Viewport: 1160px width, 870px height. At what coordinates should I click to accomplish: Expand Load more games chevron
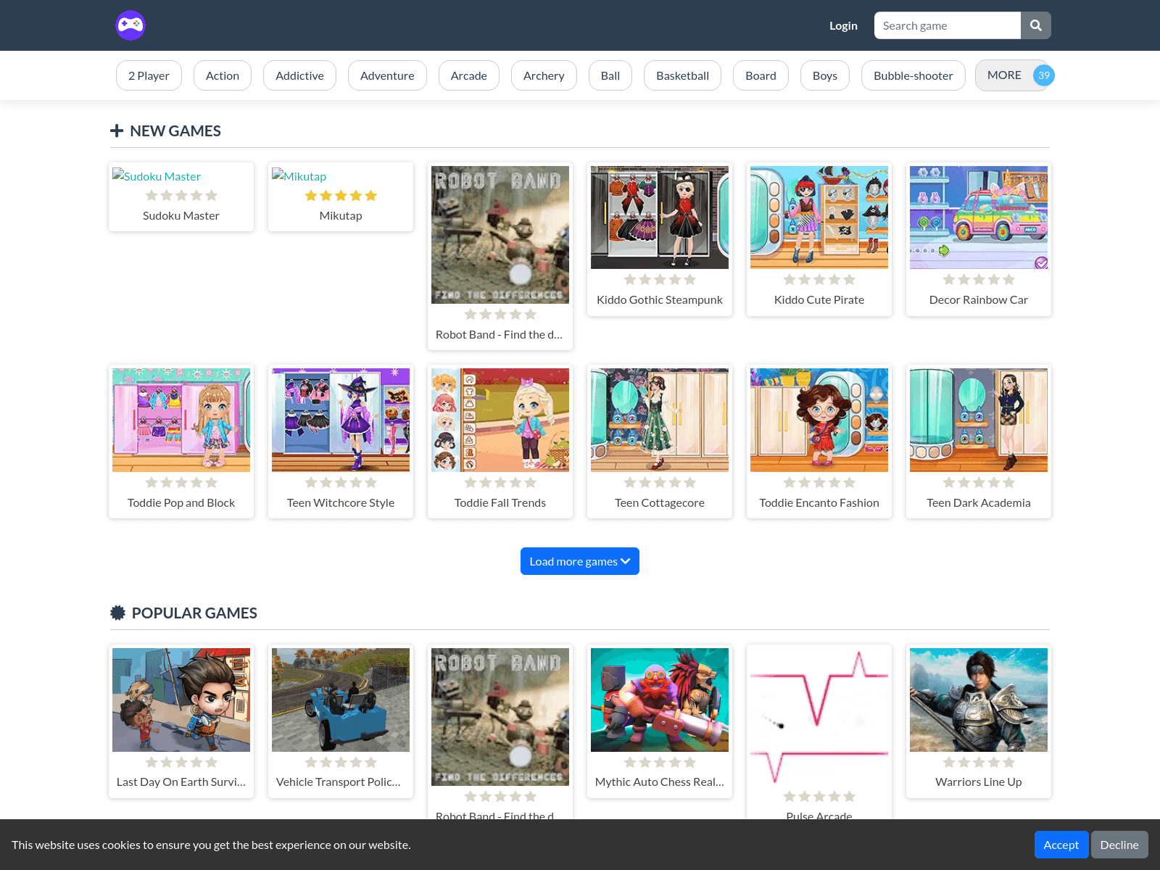(625, 561)
